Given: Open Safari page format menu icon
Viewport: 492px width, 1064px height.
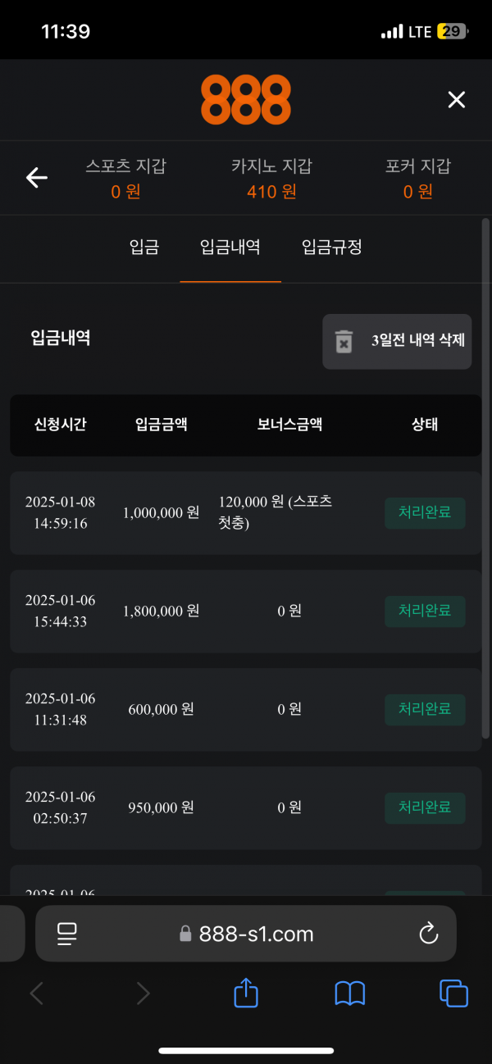Looking at the screenshot, I should tap(66, 933).
